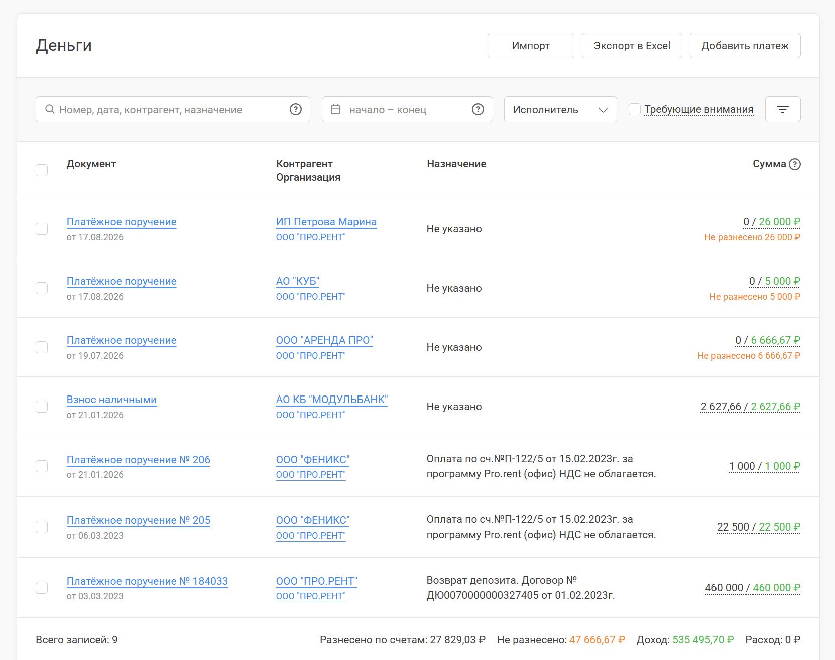Open Платёжное поручение № 205 link

click(139, 520)
